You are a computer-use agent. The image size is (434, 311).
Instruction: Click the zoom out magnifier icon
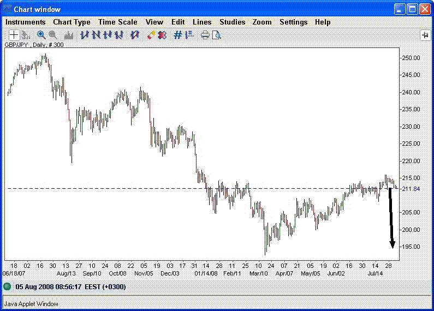(53, 35)
